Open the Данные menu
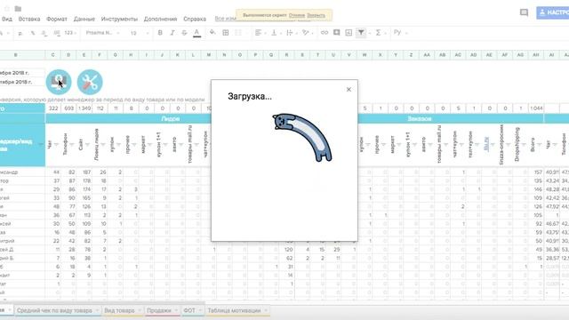This screenshot has height=320, width=569. point(84,19)
